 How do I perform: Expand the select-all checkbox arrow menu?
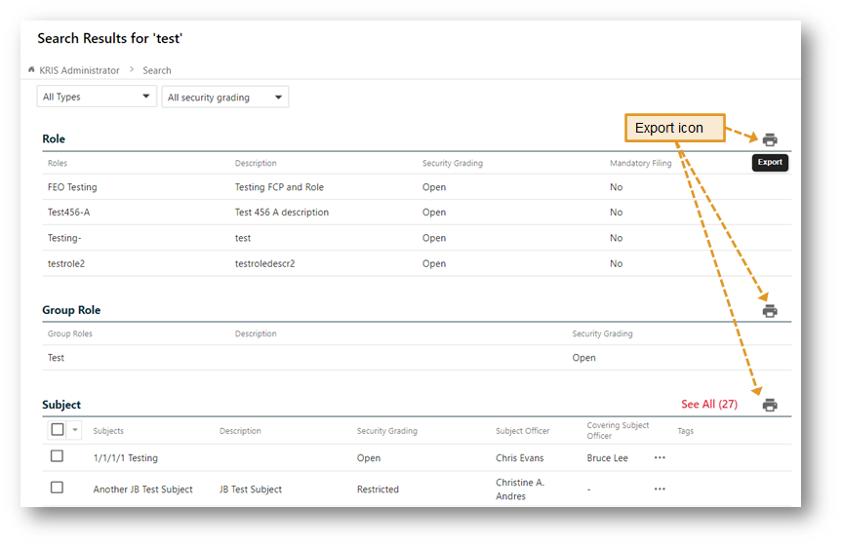75,430
